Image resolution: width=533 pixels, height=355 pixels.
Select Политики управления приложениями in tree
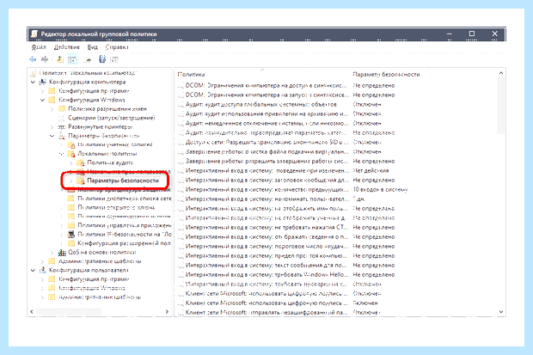pos(125,225)
